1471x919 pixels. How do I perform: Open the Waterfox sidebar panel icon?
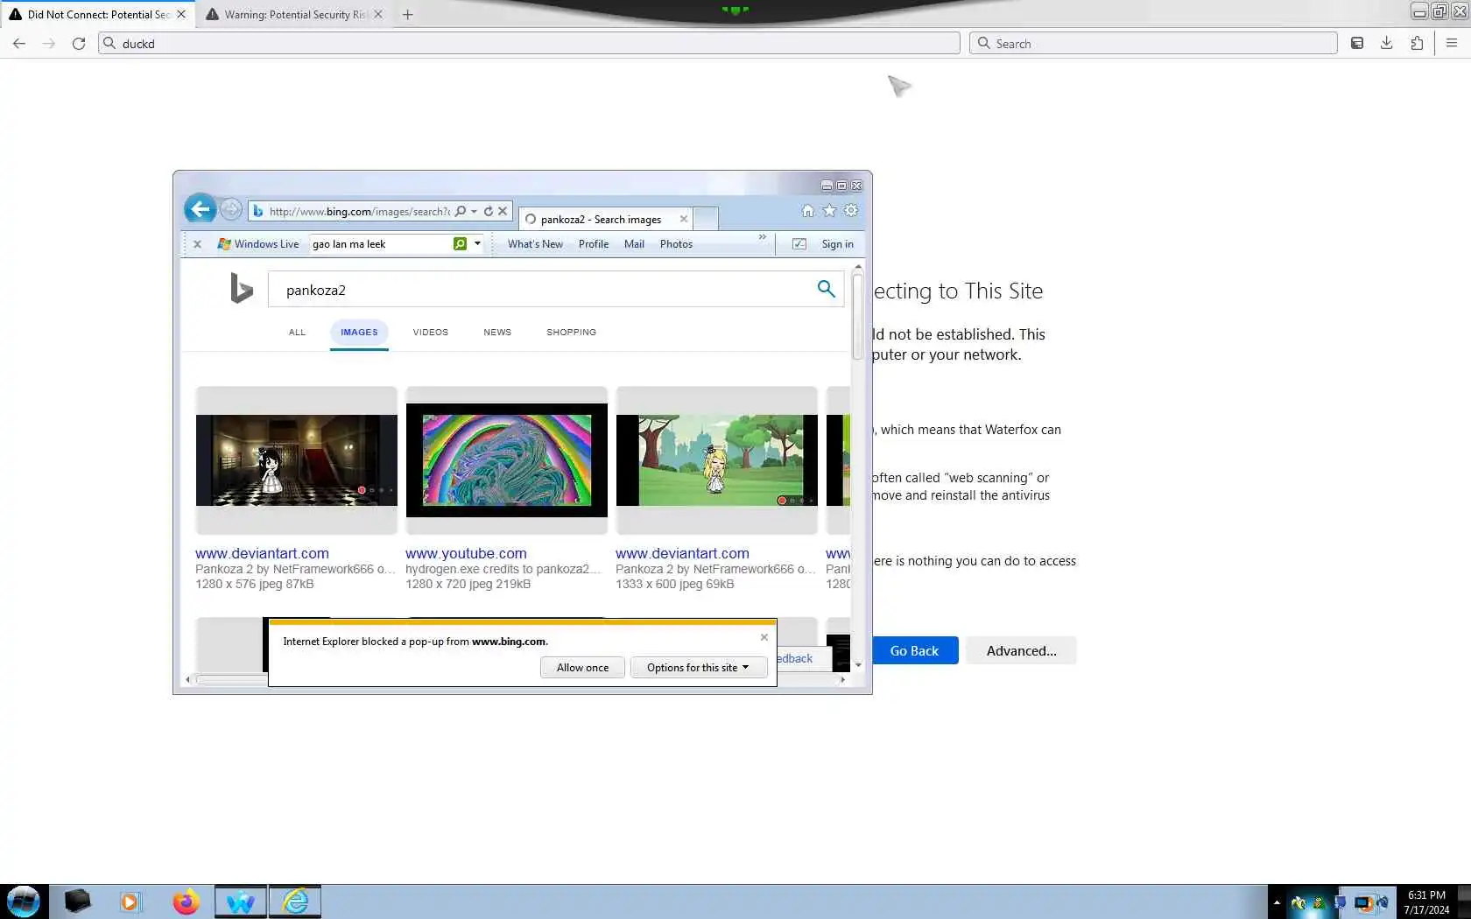(x=1357, y=43)
